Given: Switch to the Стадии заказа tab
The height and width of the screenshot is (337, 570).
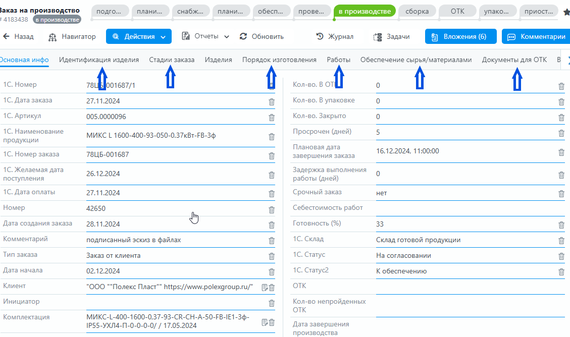Looking at the screenshot, I should click(172, 60).
